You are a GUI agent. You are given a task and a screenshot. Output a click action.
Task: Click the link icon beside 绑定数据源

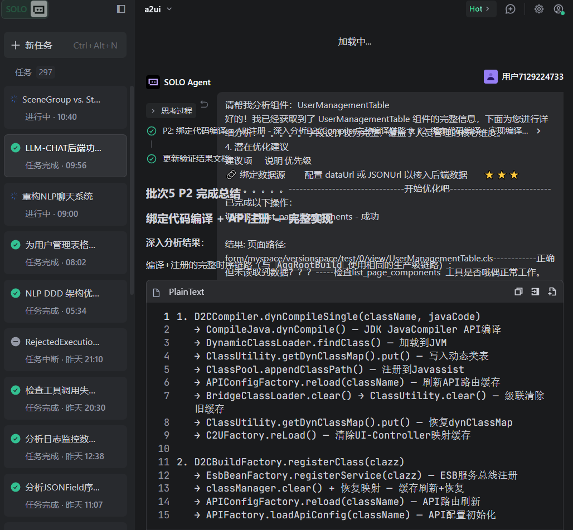(x=231, y=175)
